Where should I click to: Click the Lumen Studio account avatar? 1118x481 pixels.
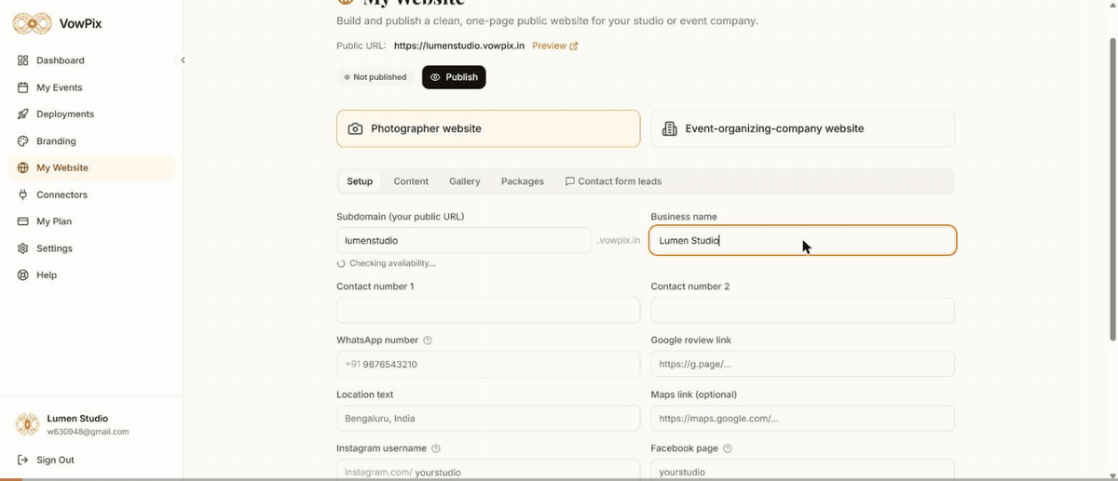tap(27, 424)
